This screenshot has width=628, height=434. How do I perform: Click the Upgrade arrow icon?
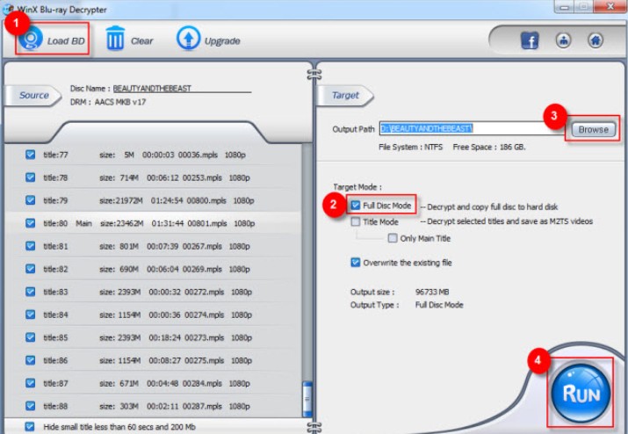pos(188,39)
